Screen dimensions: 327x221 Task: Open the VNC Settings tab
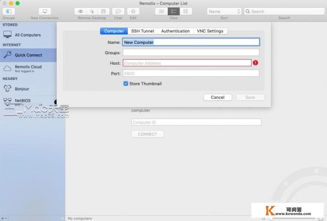tap(210, 31)
